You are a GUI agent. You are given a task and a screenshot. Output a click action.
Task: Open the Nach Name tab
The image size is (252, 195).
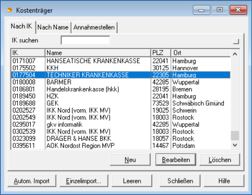(53, 27)
